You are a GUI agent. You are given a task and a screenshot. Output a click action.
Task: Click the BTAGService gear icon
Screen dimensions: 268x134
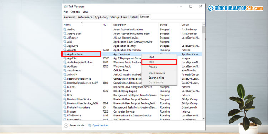[x=65, y=115]
